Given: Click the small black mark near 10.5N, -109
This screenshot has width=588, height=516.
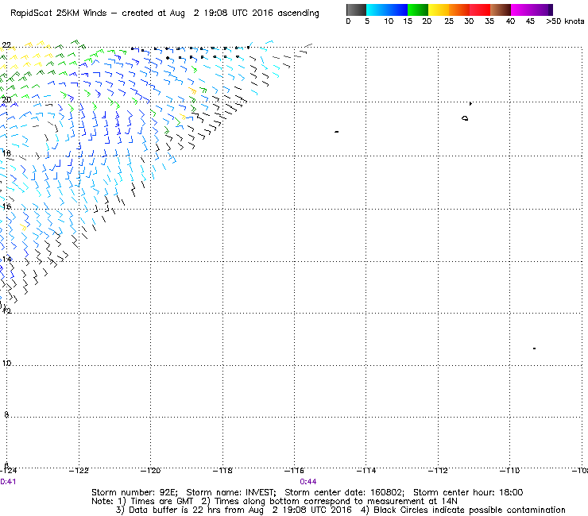Looking at the screenshot, I should [x=535, y=348].
